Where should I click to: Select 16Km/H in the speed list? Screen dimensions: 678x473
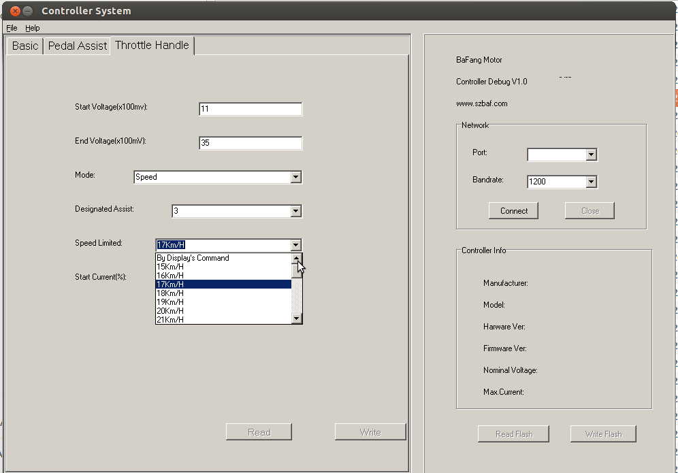[x=223, y=276]
